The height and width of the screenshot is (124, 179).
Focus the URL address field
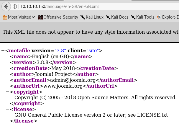point(88,6)
